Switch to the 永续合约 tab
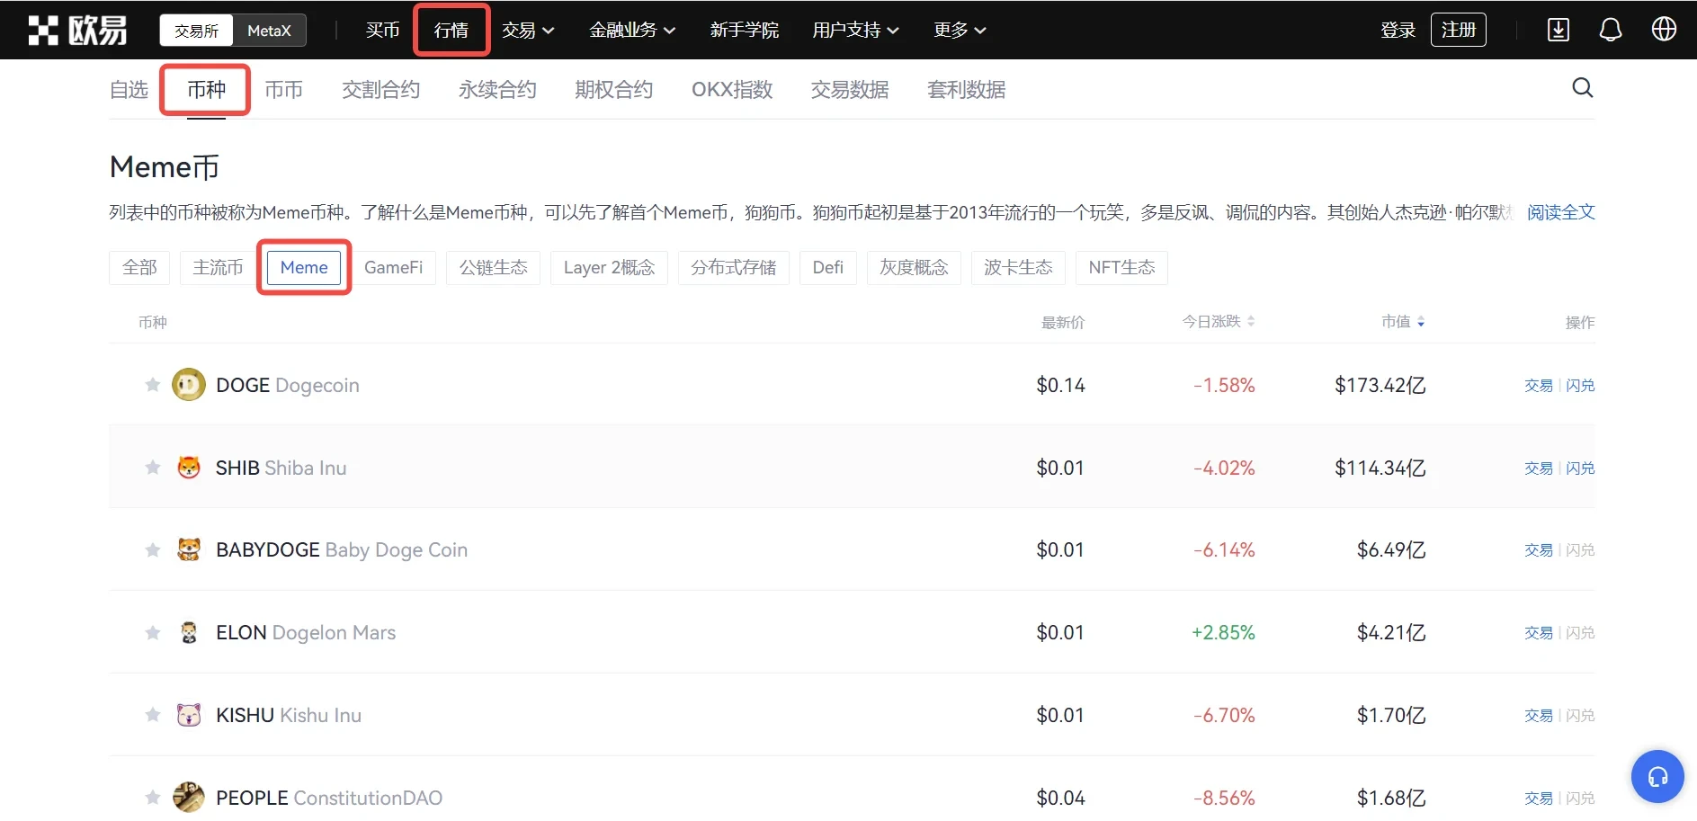 click(x=497, y=90)
